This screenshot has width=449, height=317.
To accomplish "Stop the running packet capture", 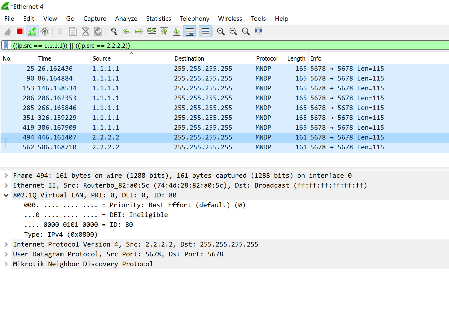I will (20, 32).
